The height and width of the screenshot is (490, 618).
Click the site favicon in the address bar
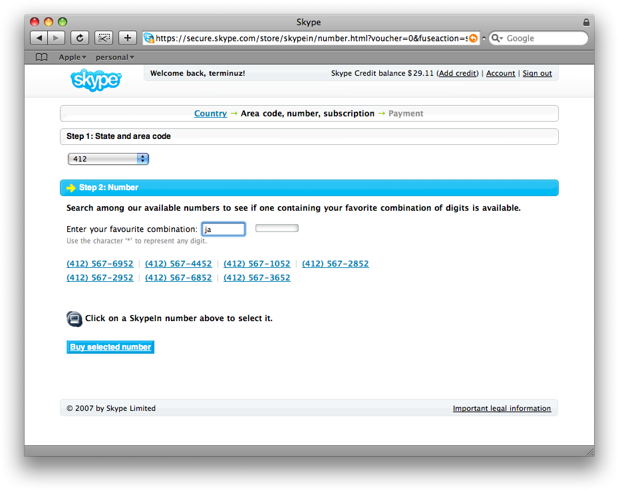click(148, 38)
